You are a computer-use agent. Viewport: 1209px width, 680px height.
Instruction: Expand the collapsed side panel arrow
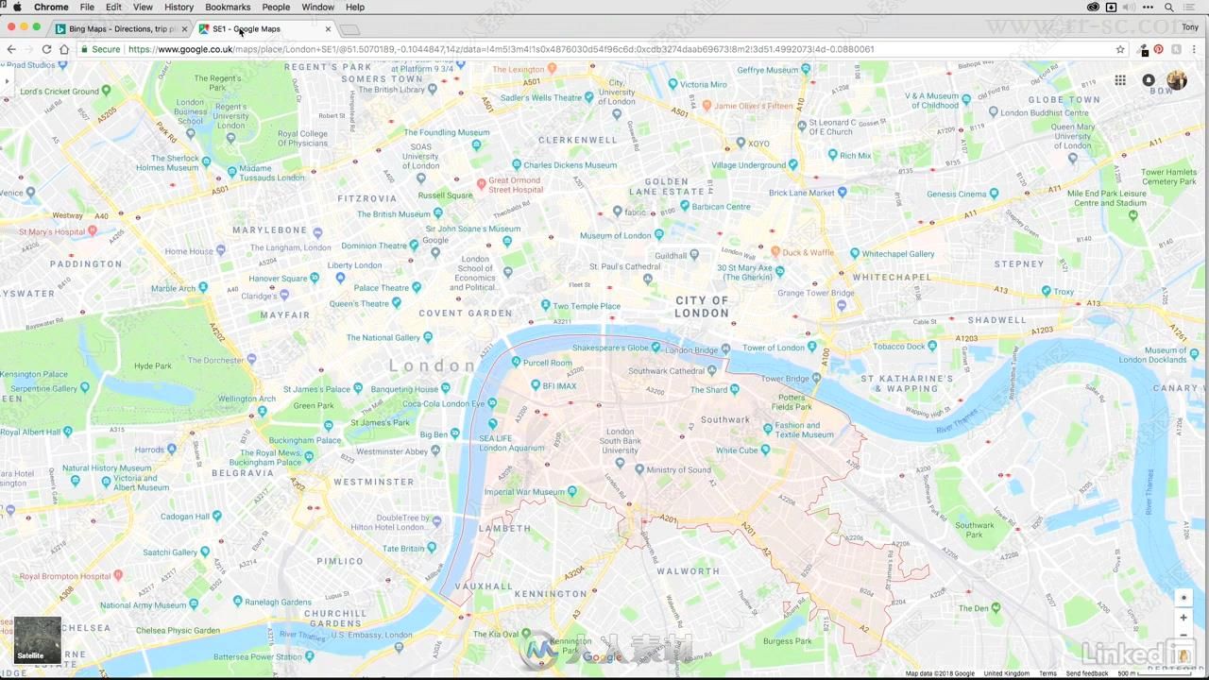coord(6,81)
